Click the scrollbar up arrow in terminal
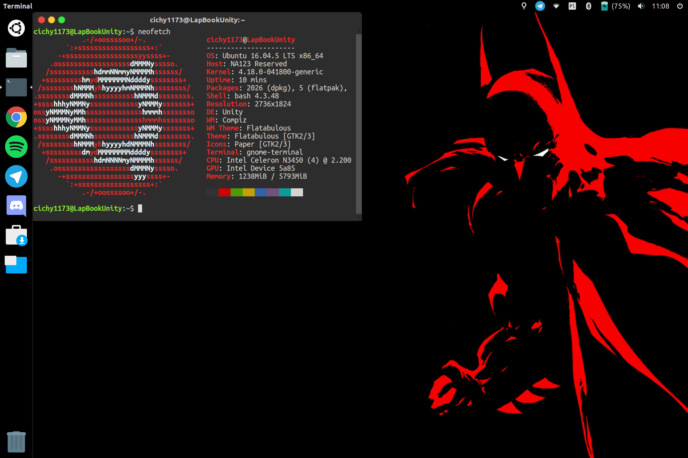The image size is (688, 458). 359,31
